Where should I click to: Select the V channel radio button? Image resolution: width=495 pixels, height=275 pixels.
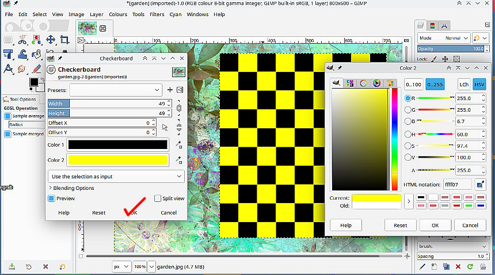point(408,158)
